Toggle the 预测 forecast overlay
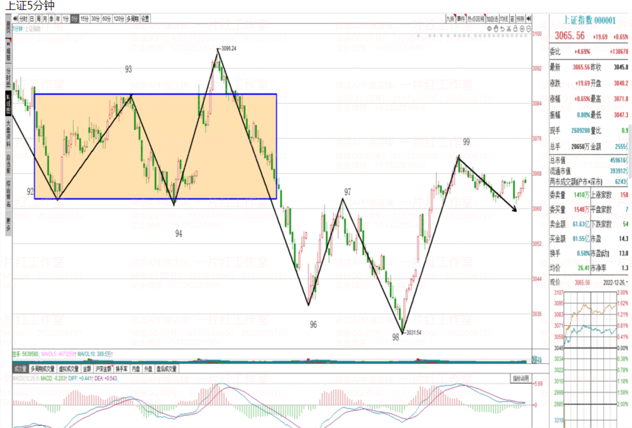Screen dimensions: 632x428 (x=520, y=19)
